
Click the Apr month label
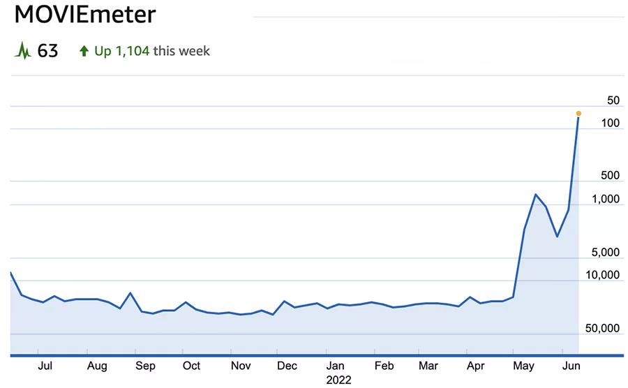[476, 366]
